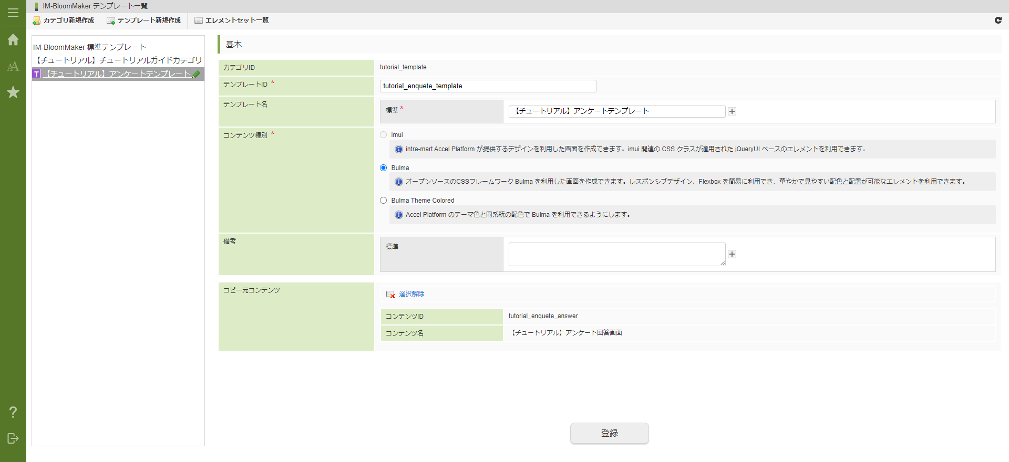Click the purple T template icon in tree

[37, 74]
